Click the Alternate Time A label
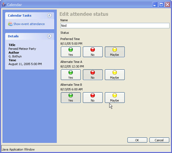 [71, 62]
